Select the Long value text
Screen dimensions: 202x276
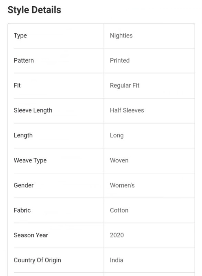117,136
